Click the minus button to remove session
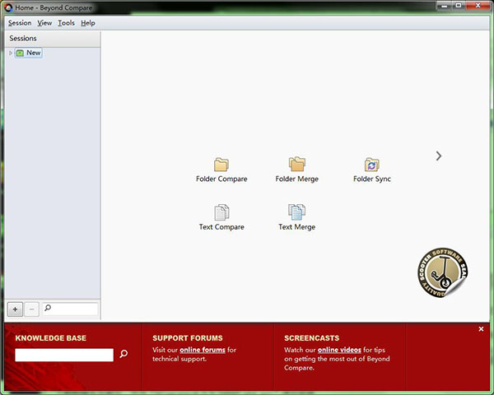494x395 pixels. (31, 309)
